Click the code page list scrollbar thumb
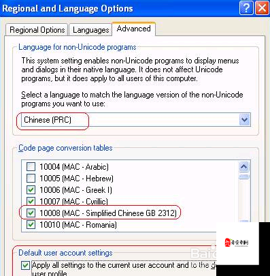The height and width of the screenshot is (276, 270). click(x=244, y=177)
